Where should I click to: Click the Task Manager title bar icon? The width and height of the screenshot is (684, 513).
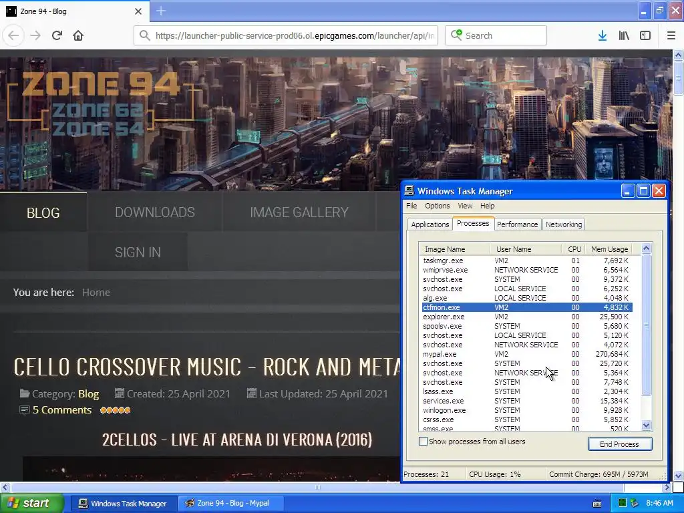click(409, 190)
